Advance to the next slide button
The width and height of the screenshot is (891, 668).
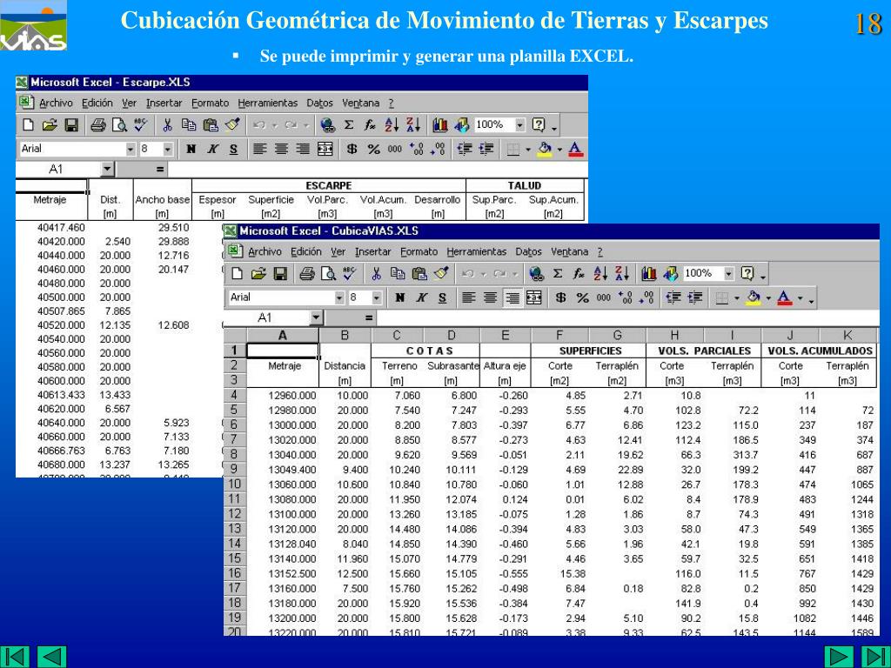pos(840,657)
